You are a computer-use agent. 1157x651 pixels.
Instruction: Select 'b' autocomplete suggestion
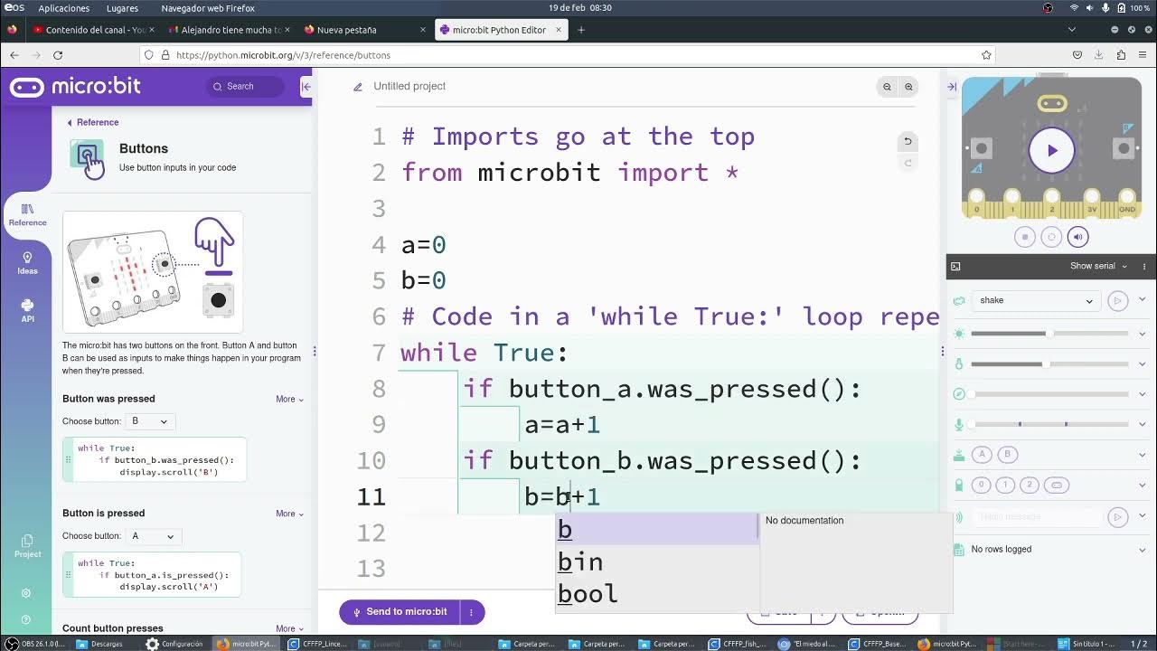[656, 530]
